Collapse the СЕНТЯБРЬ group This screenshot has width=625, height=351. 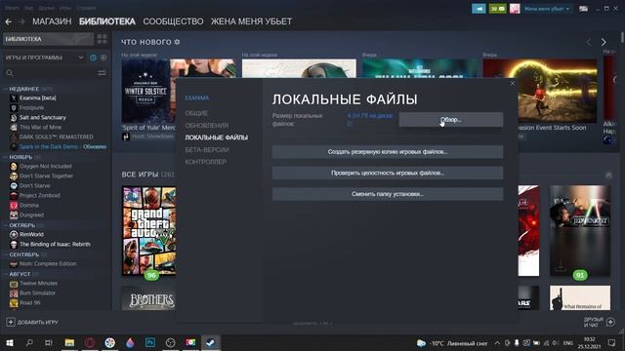(6, 254)
